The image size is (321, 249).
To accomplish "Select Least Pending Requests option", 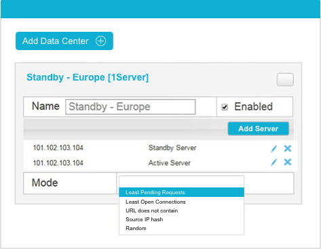I will click(181, 192).
